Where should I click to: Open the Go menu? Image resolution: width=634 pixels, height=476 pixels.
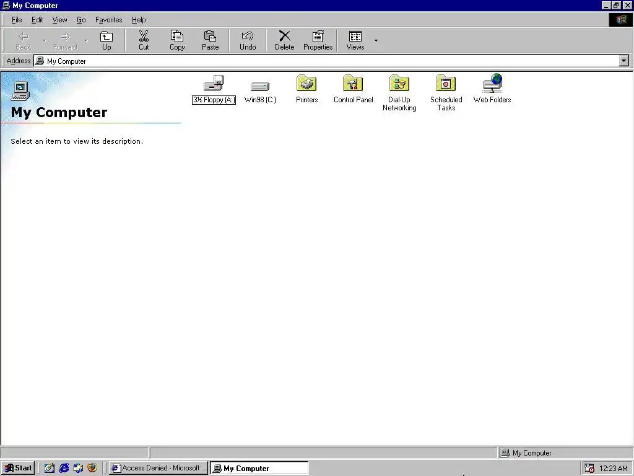[x=81, y=20]
